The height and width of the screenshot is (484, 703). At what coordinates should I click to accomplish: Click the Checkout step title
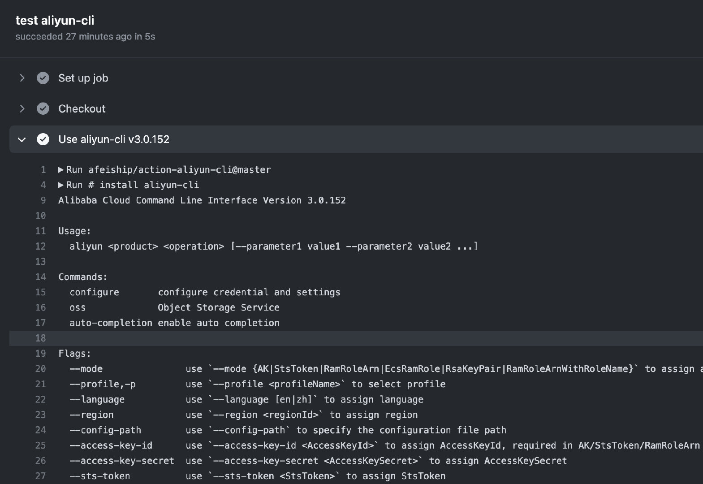pos(82,108)
